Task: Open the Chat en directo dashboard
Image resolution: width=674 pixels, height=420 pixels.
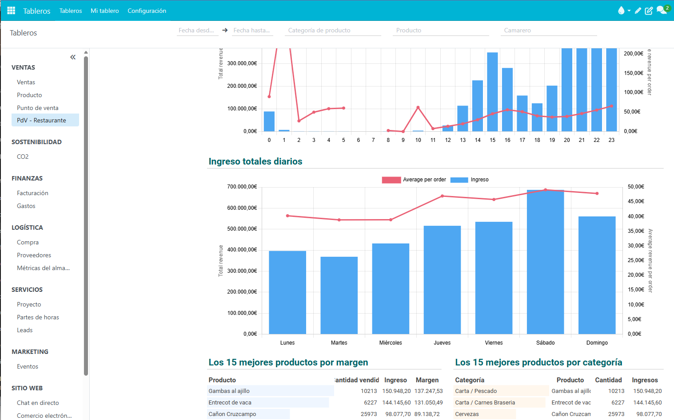Action: [45, 403]
